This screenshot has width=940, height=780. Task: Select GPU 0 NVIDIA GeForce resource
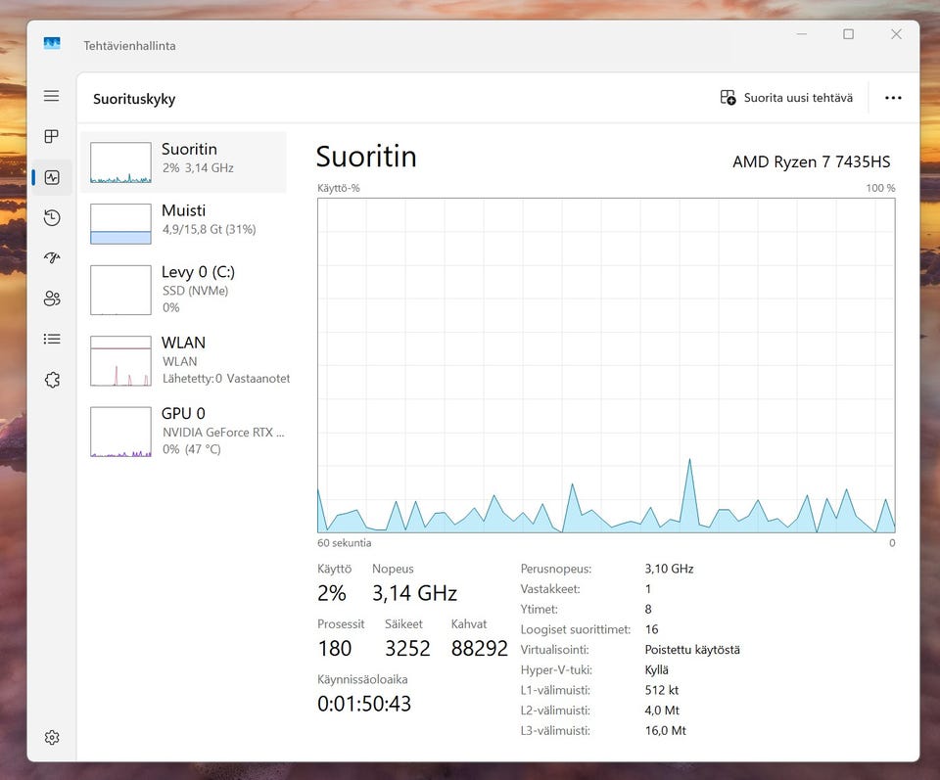tap(183, 432)
